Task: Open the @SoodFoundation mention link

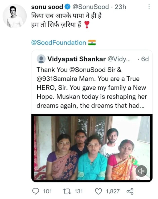Action: [x=59, y=43]
